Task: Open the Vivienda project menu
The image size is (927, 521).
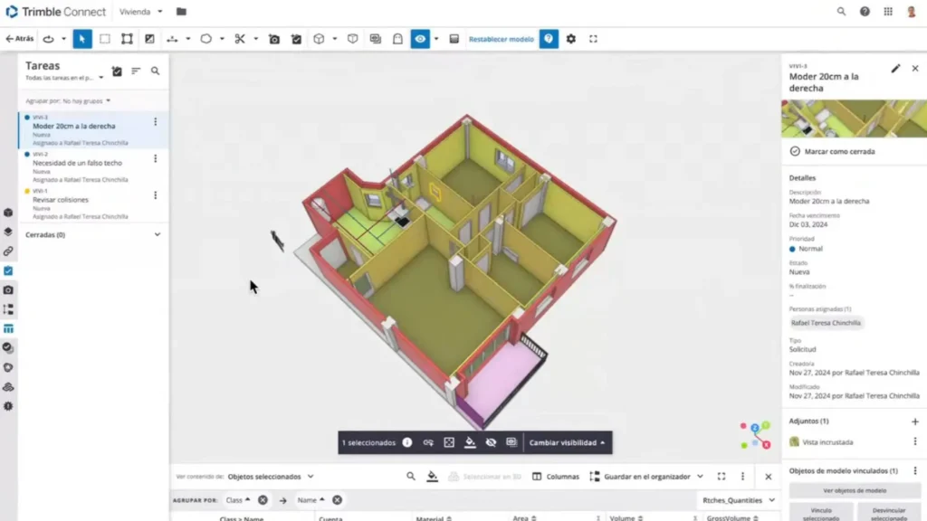Action: [138, 12]
